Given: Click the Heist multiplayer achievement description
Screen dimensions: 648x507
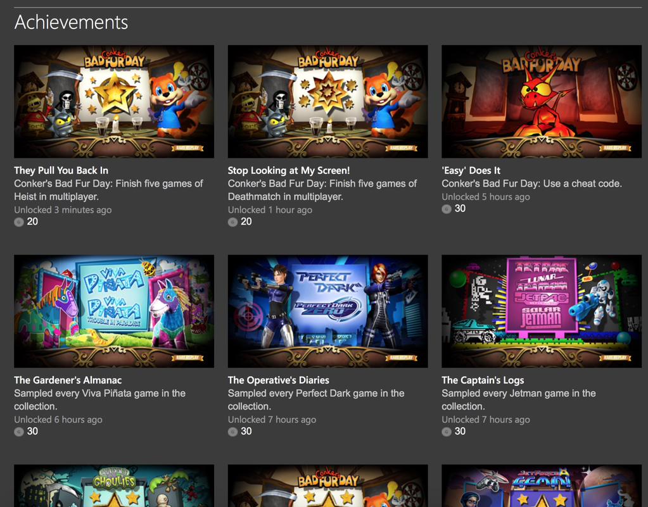Looking at the screenshot, I should (x=109, y=190).
